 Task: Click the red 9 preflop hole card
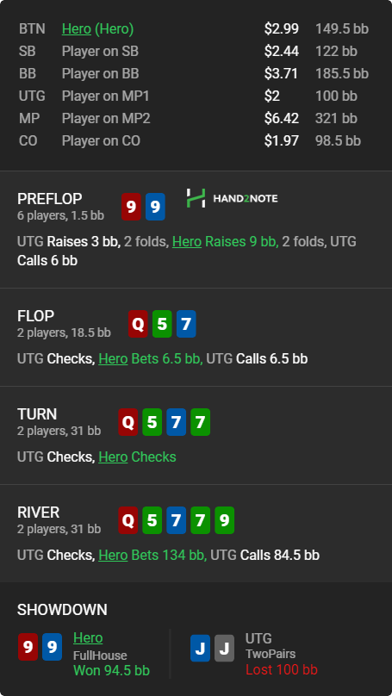[x=131, y=207]
